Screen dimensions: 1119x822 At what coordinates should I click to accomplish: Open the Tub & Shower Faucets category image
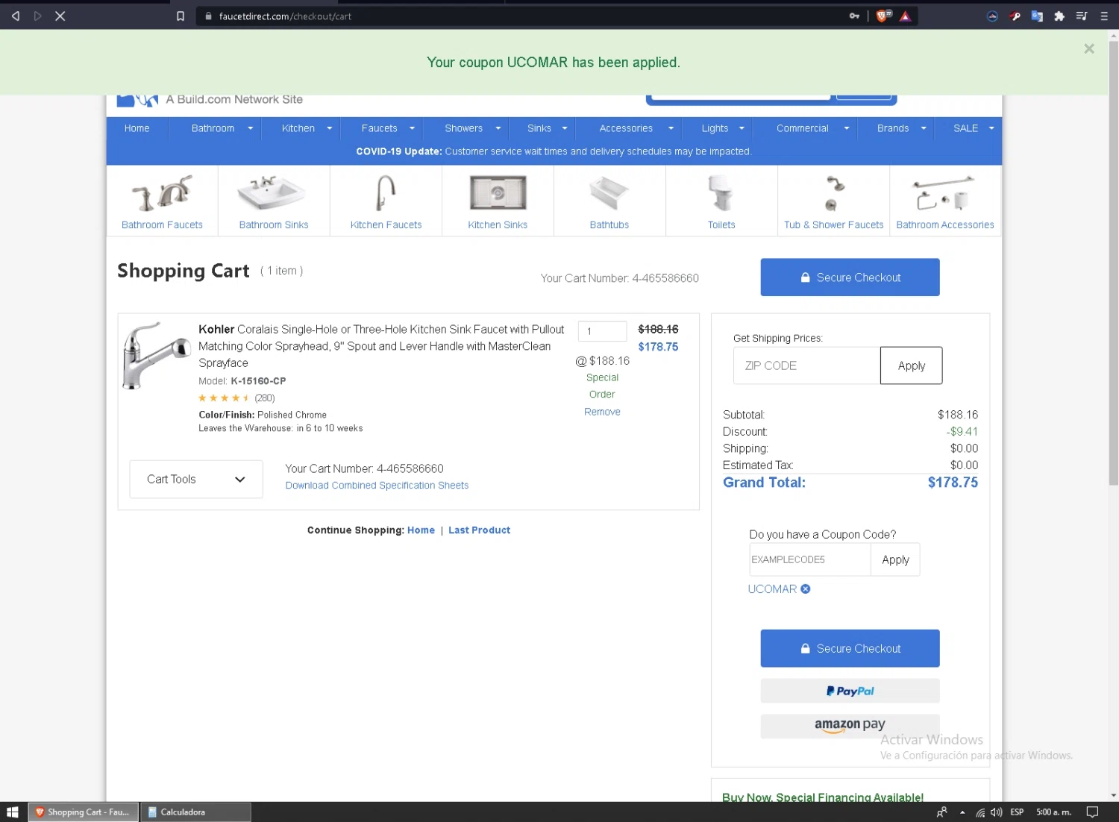833,193
